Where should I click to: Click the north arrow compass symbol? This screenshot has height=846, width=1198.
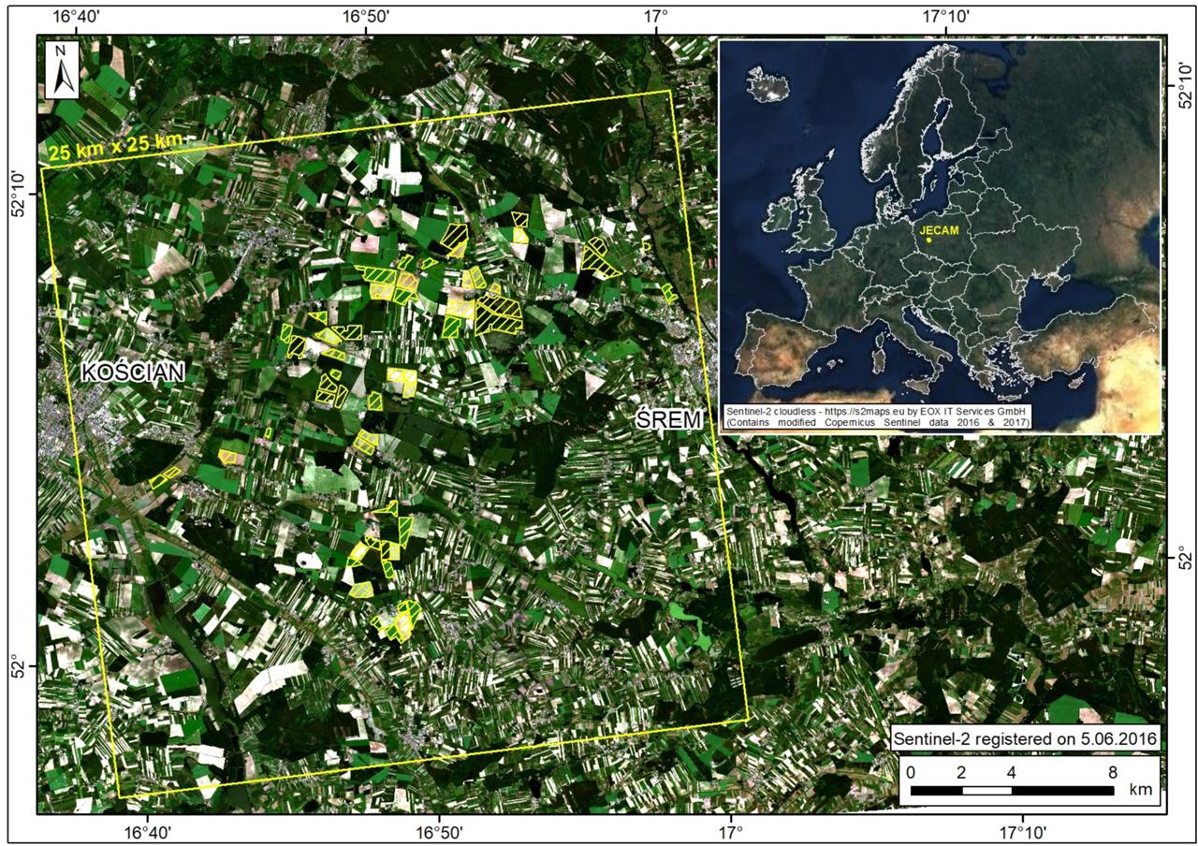[63, 69]
